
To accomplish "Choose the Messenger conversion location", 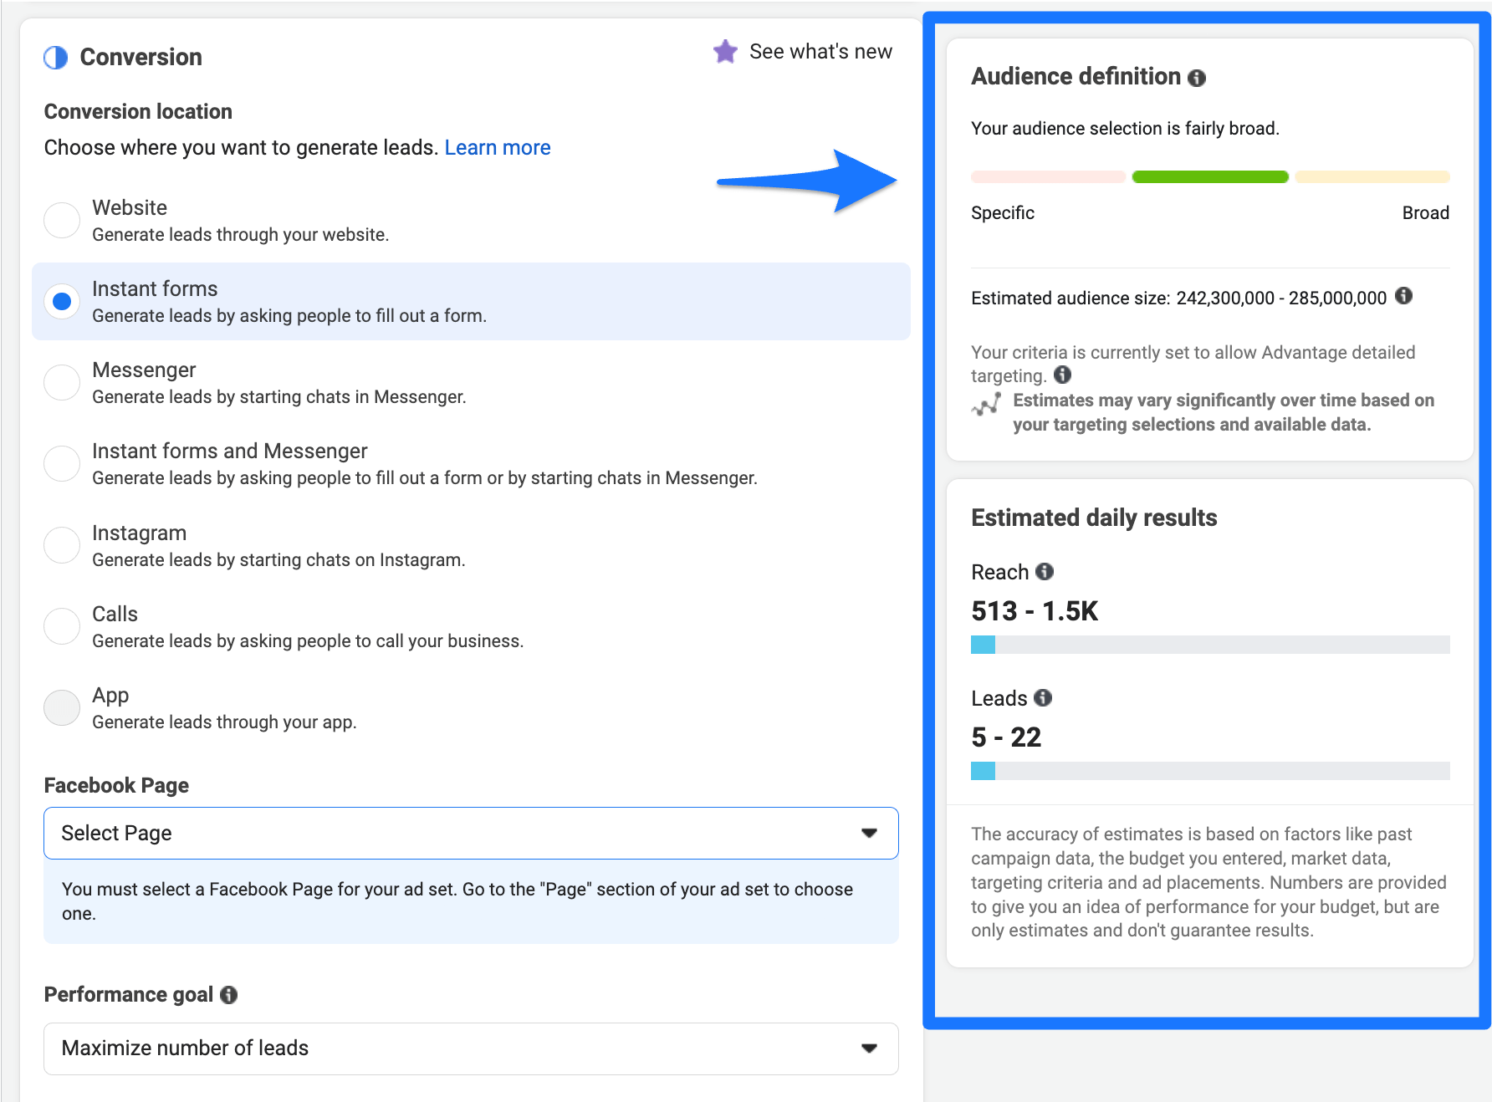I will tap(62, 382).
